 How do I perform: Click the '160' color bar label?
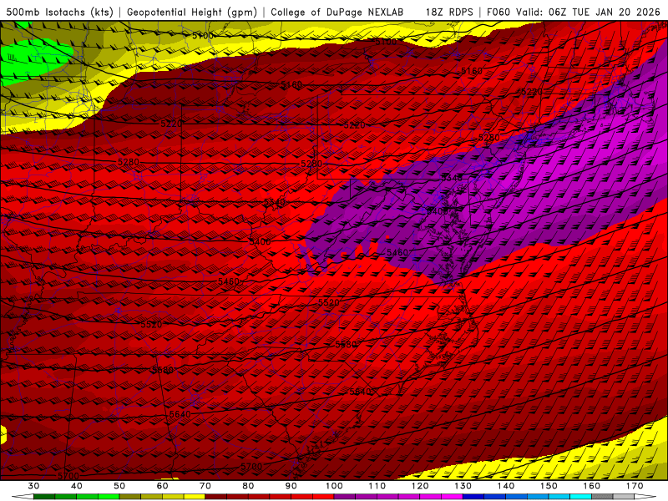(592, 486)
